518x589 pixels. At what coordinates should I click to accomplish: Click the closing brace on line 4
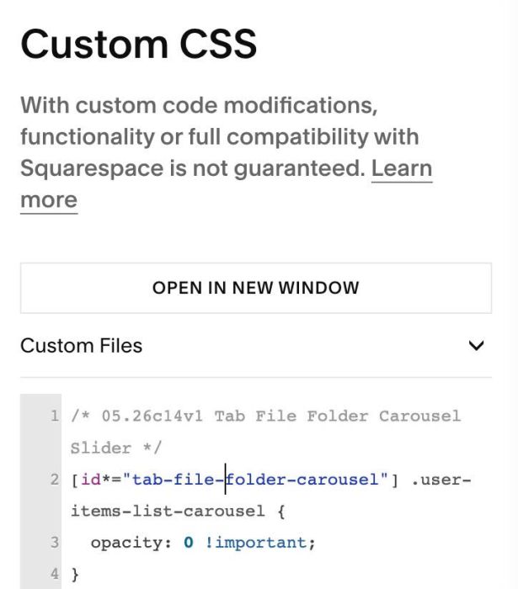(x=75, y=575)
